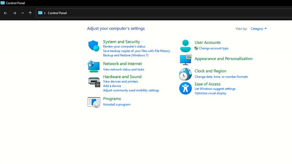Image resolution: width=292 pixels, height=164 pixels.
Task: Click Change date, time, or number formats
Action: [221, 77]
